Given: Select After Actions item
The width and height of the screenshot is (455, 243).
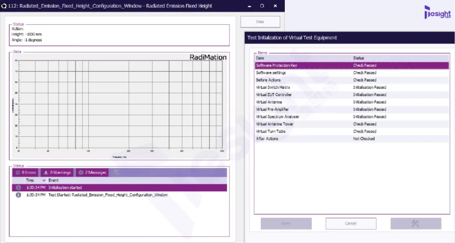Looking at the screenshot, I should [352, 139].
